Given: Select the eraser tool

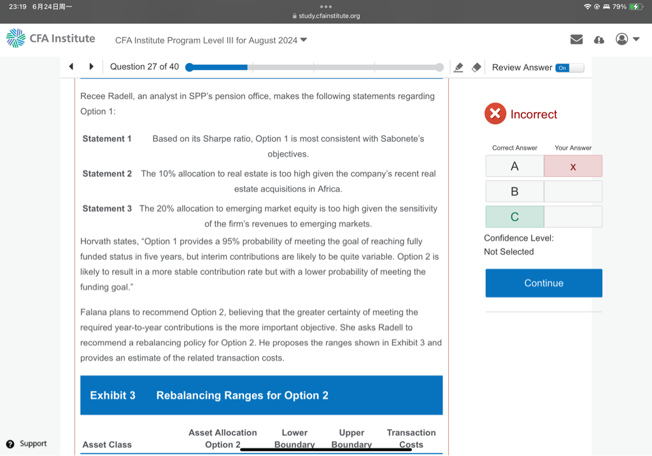Looking at the screenshot, I should click(476, 68).
